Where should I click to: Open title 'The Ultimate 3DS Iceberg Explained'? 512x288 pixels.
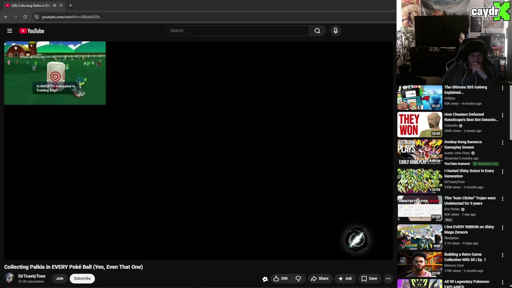coord(466,90)
